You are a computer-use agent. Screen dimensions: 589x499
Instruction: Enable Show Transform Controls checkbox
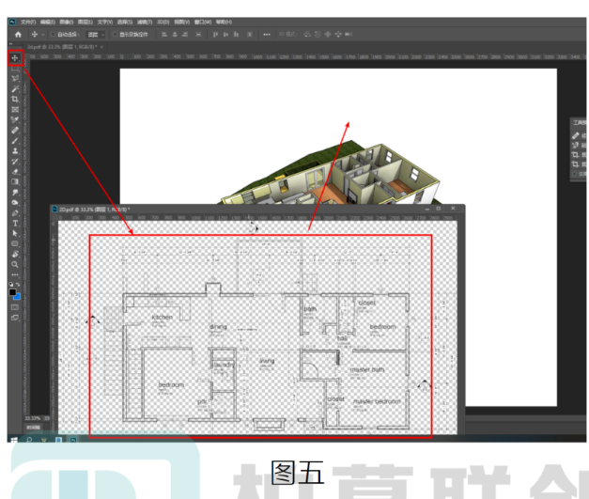[x=115, y=35]
